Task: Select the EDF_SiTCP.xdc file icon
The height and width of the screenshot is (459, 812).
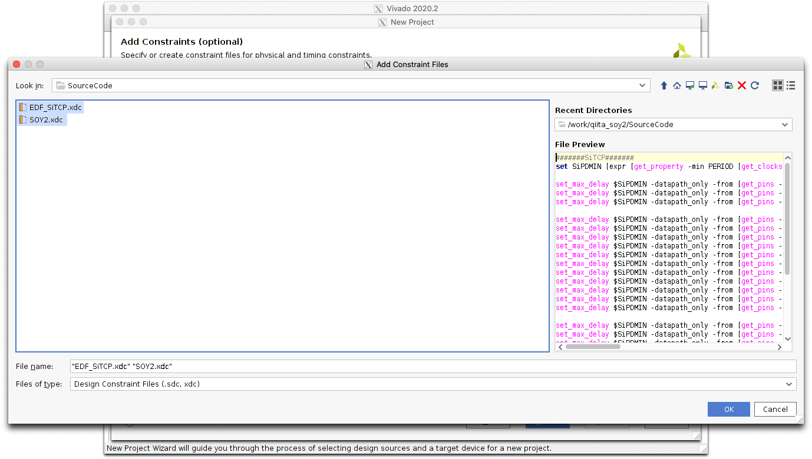Action: click(23, 108)
